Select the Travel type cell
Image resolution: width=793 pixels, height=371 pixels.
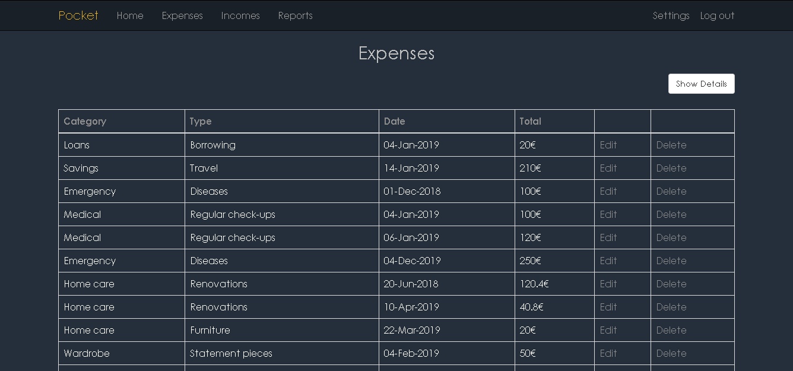coord(282,168)
